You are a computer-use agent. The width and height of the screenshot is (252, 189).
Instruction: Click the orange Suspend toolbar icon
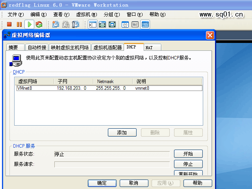pos(19,24)
